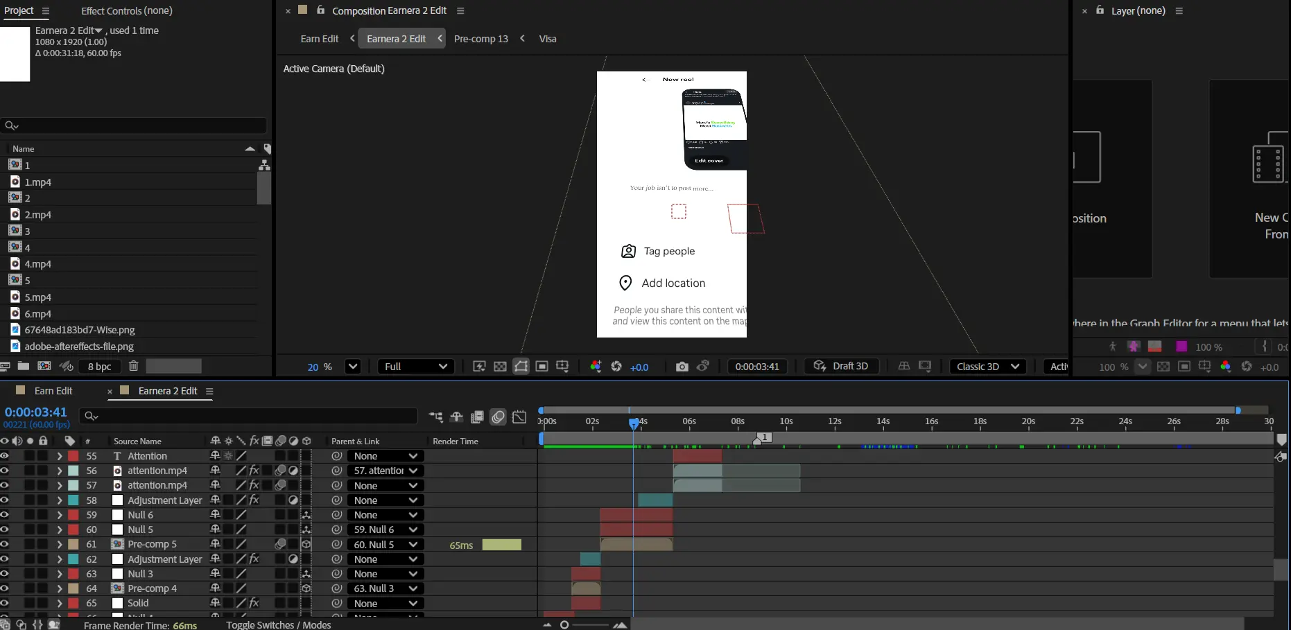Click the reset exposure icon in the viewer
Image resolution: width=1291 pixels, height=630 pixels.
(616, 367)
